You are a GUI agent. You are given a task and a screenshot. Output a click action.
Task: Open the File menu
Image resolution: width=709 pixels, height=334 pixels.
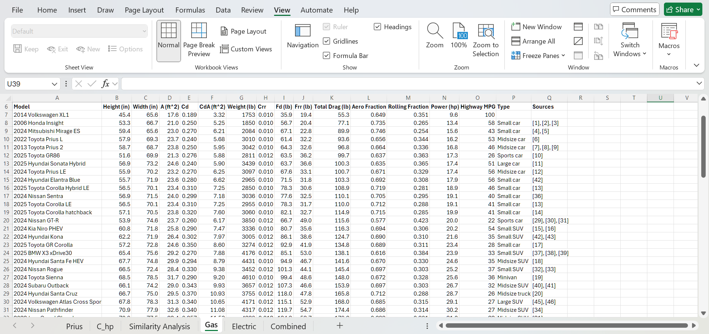[17, 10]
